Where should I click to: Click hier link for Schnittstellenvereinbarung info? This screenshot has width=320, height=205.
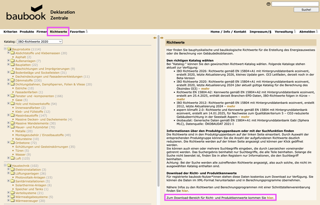pos(185,191)
